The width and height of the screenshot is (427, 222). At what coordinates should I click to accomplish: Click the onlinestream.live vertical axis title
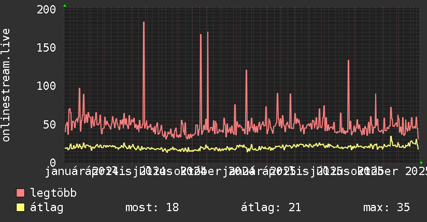[x=6, y=85]
